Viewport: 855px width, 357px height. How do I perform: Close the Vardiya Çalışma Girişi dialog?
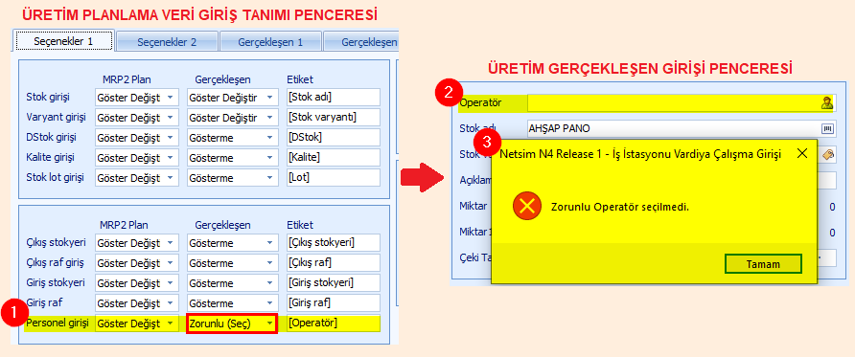click(x=801, y=153)
